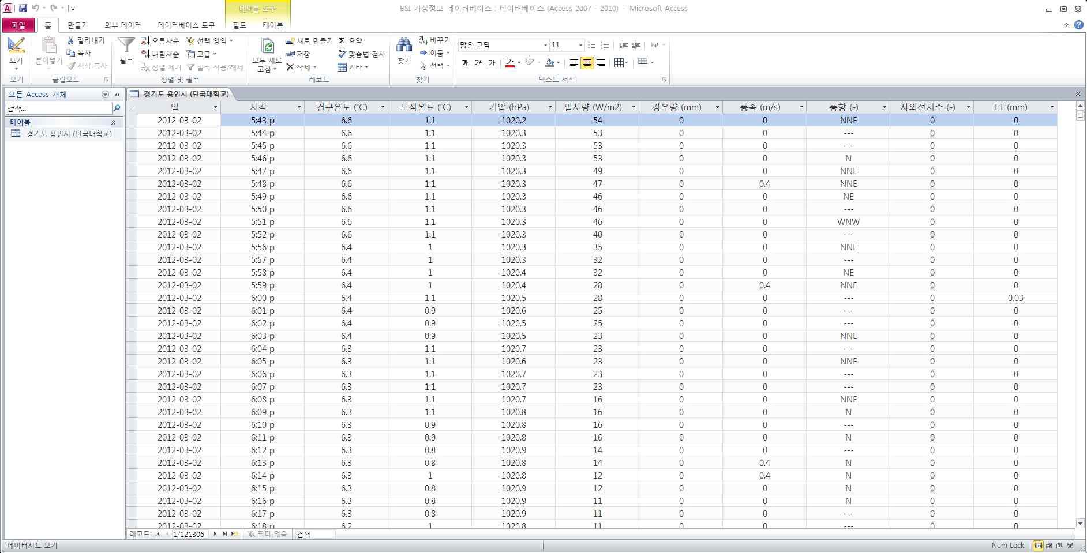Open 고급 advanced filter dropdown
The height and width of the screenshot is (553, 1087).
(202, 54)
